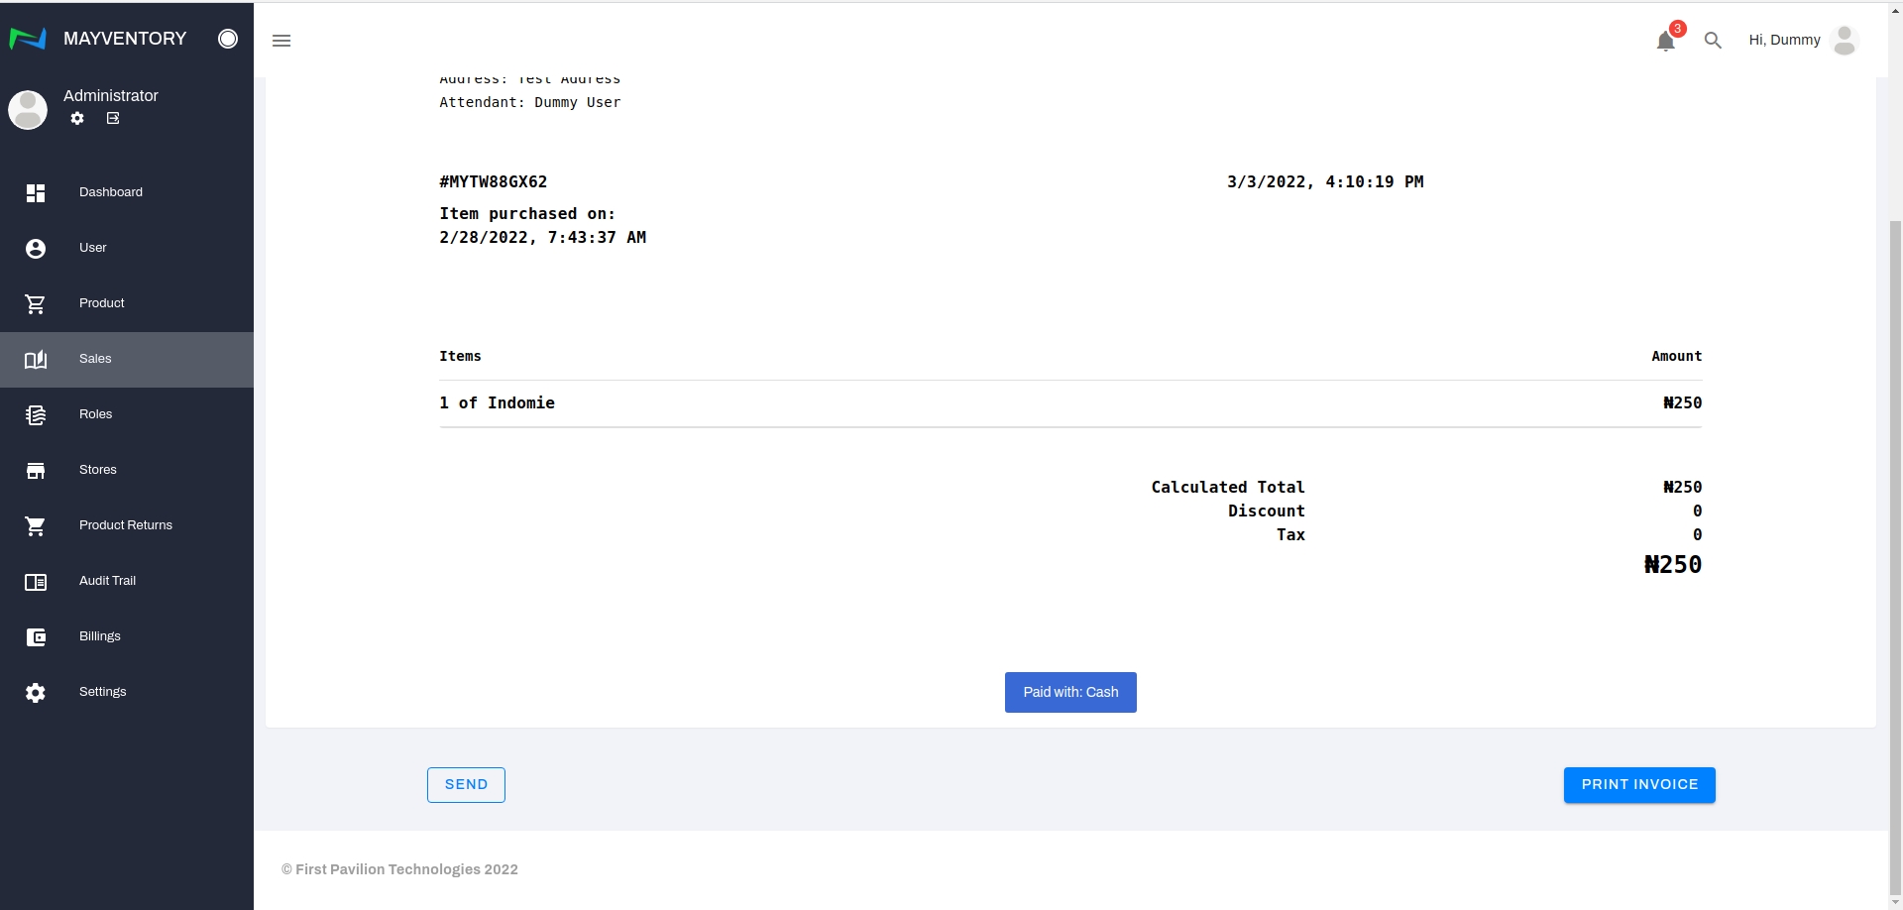Click the PRINT INVOICE button
This screenshot has width=1903, height=910.
click(1639, 785)
